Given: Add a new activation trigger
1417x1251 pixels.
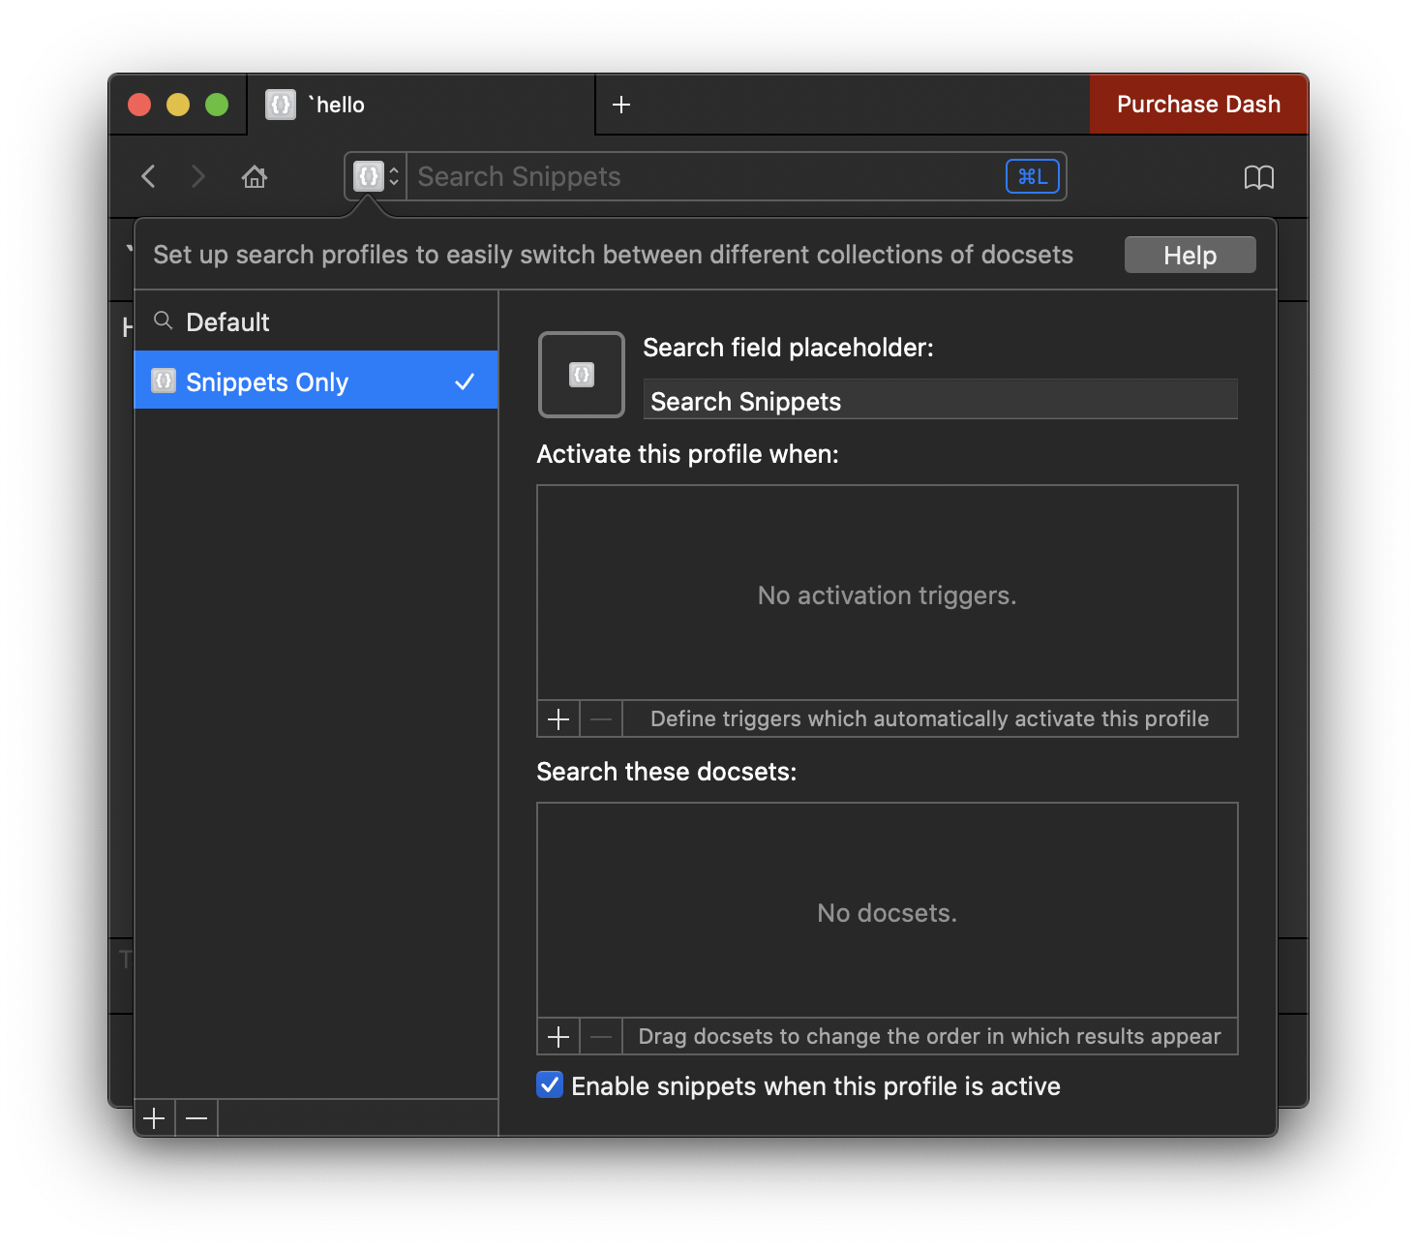Looking at the screenshot, I should (558, 719).
